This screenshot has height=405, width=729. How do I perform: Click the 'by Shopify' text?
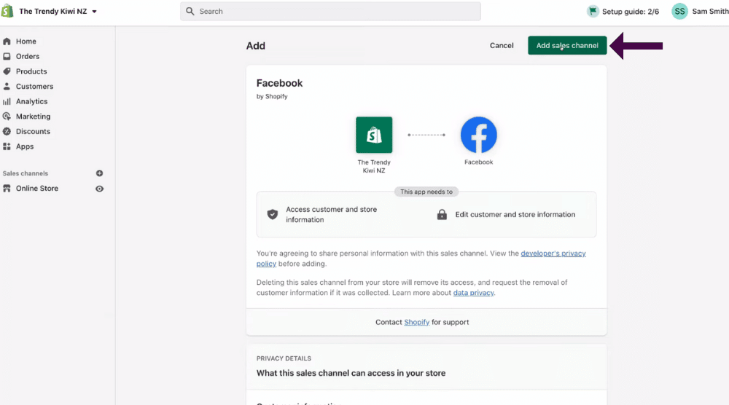[272, 97]
